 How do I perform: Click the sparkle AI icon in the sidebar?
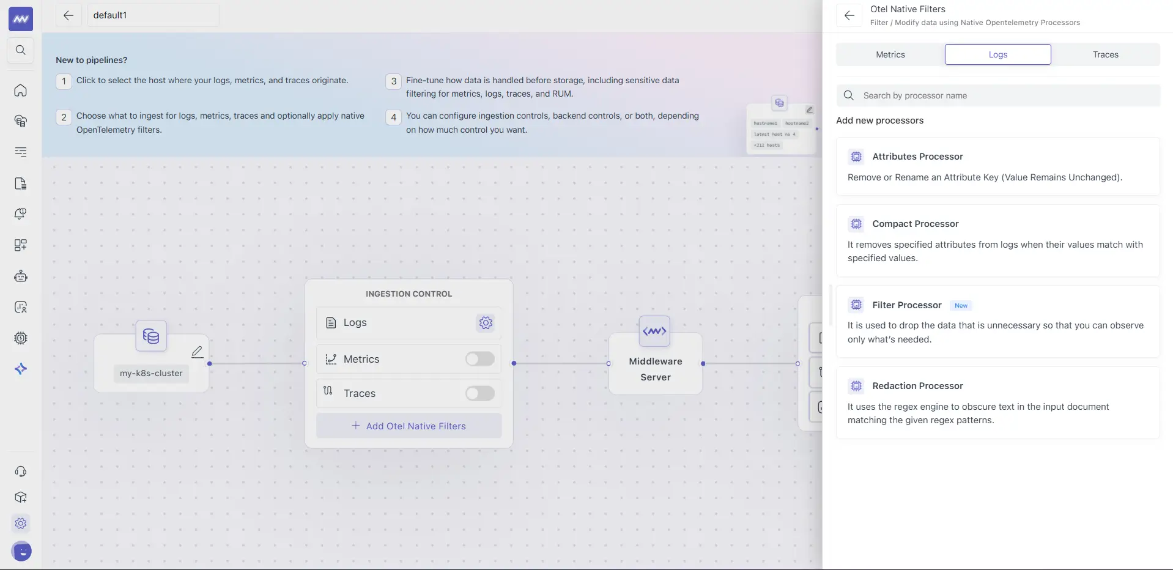(20, 369)
